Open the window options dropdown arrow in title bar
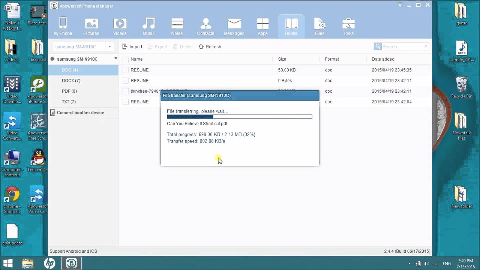480x270 pixels. click(x=400, y=5)
